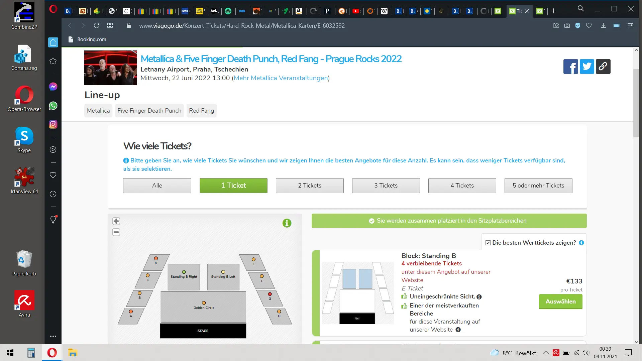Copy event link with chain icon
The height and width of the screenshot is (361, 642).
[x=603, y=67]
